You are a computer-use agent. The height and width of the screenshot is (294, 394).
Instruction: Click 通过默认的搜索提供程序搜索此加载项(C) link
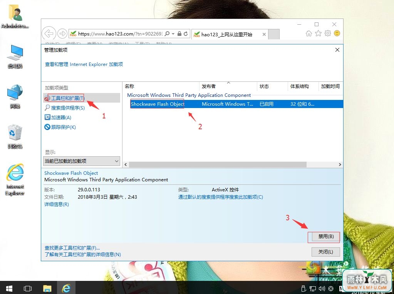tap(221, 197)
